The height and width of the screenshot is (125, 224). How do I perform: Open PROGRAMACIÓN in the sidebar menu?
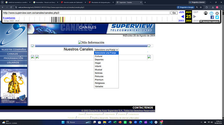13,58
